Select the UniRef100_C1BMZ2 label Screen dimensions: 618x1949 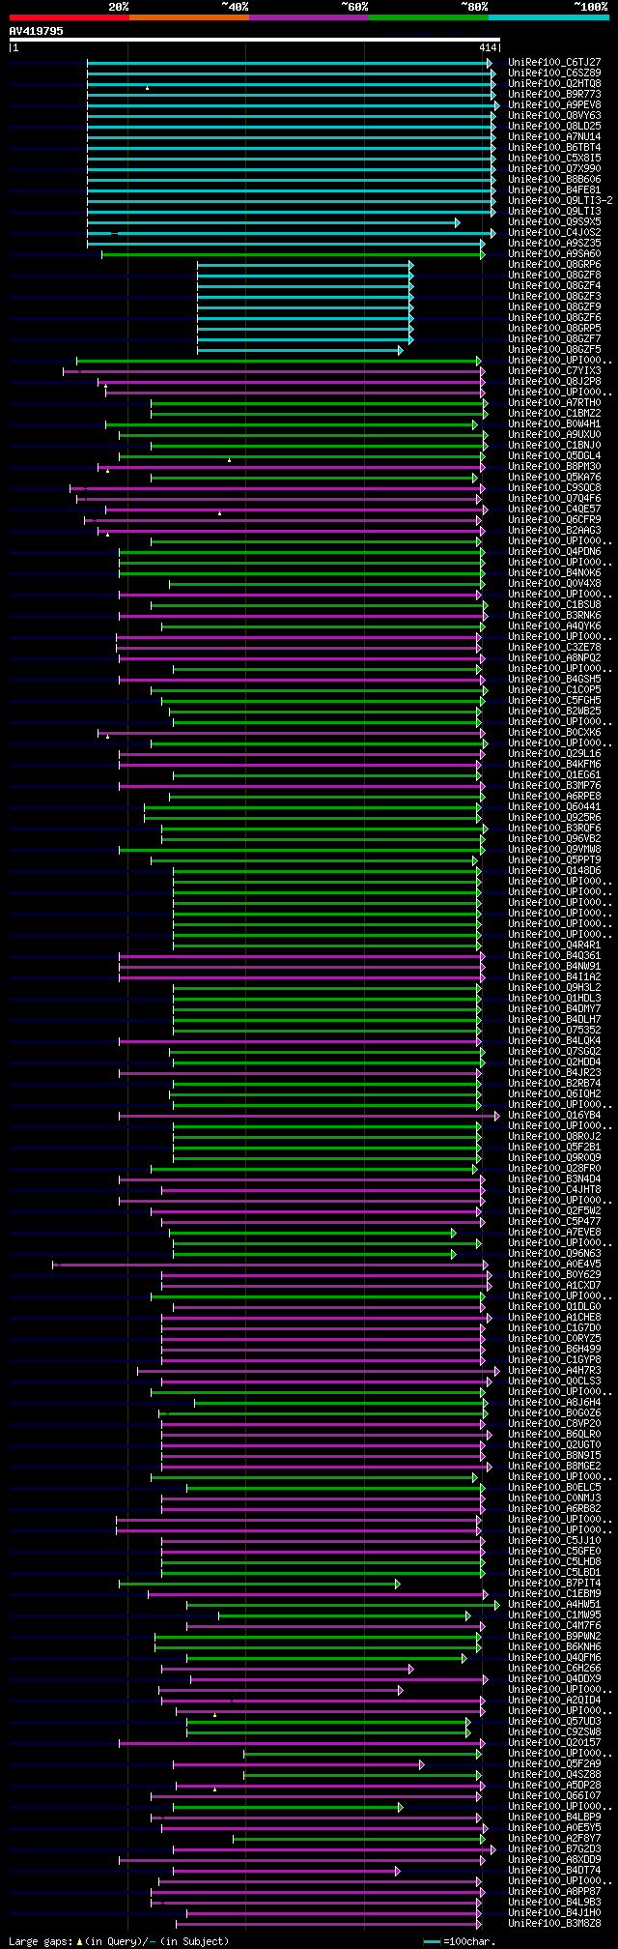(x=554, y=414)
